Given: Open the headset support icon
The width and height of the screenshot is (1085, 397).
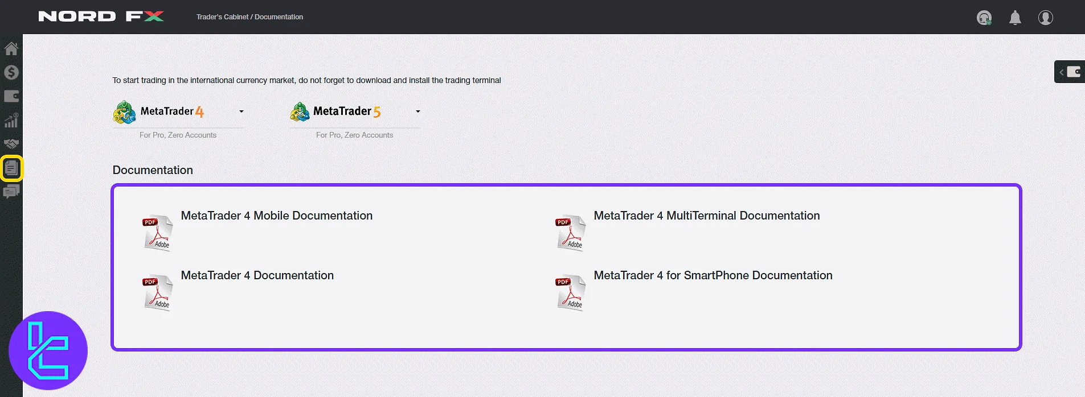Looking at the screenshot, I should pyautogui.click(x=984, y=18).
